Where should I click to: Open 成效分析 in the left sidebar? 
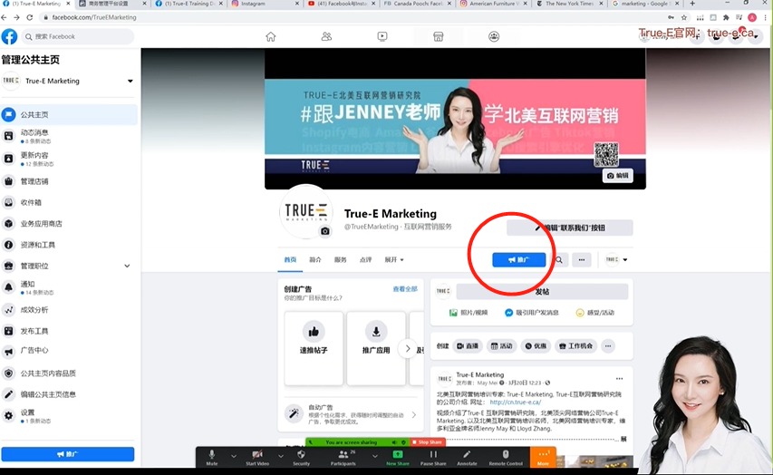pyautogui.click(x=34, y=309)
